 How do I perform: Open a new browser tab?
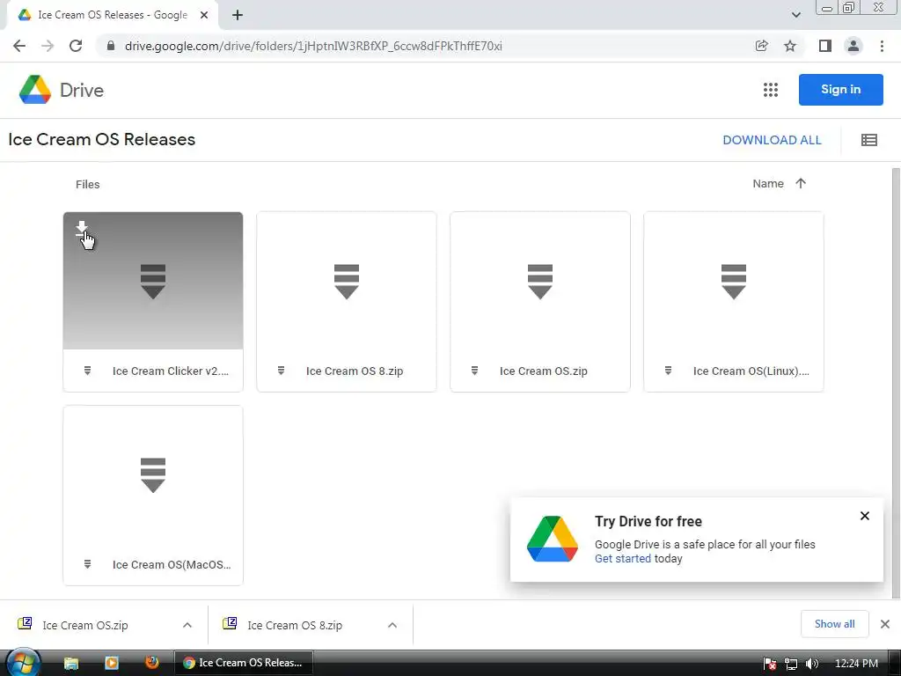pos(238,16)
